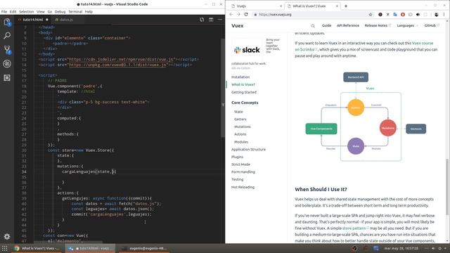Image resolution: width=450 pixels, height=253 pixels.
Task: Click the Split Editor icon
Action: pos(211,20)
